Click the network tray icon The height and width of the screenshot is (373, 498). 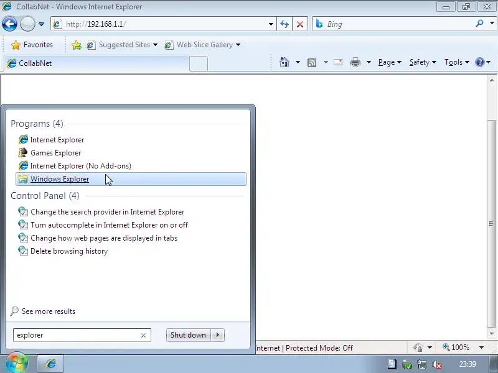422,364
